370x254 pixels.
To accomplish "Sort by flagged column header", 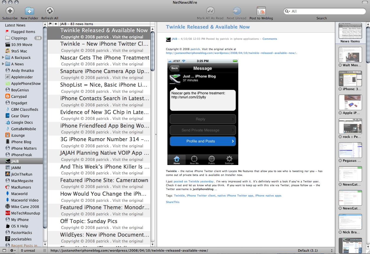I will (50, 24).
